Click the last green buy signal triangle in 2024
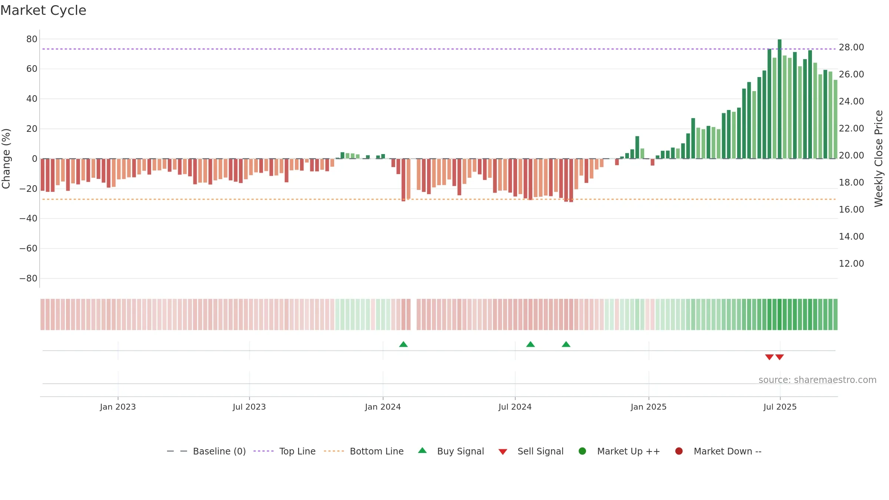 click(566, 344)
